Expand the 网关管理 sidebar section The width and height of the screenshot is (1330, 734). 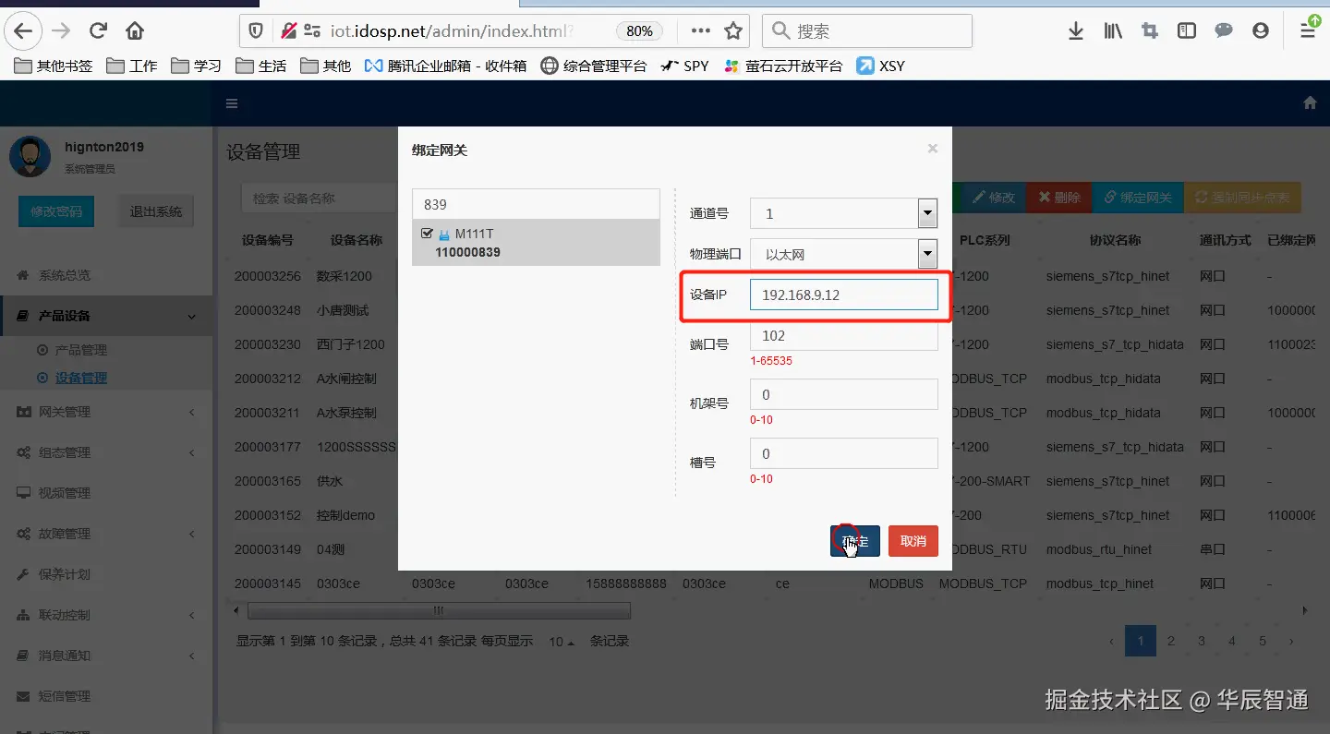[x=106, y=412]
